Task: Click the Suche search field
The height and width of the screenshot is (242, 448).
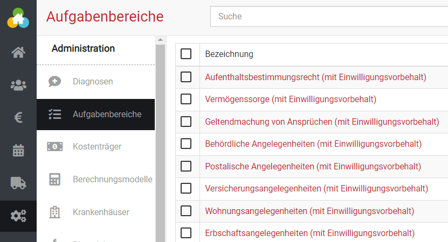Action: 329,17
